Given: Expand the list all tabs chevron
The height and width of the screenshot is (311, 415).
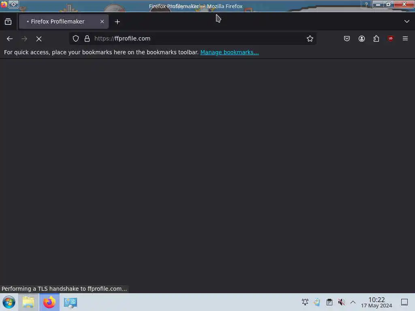Looking at the screenshot, I should [406, 21].
